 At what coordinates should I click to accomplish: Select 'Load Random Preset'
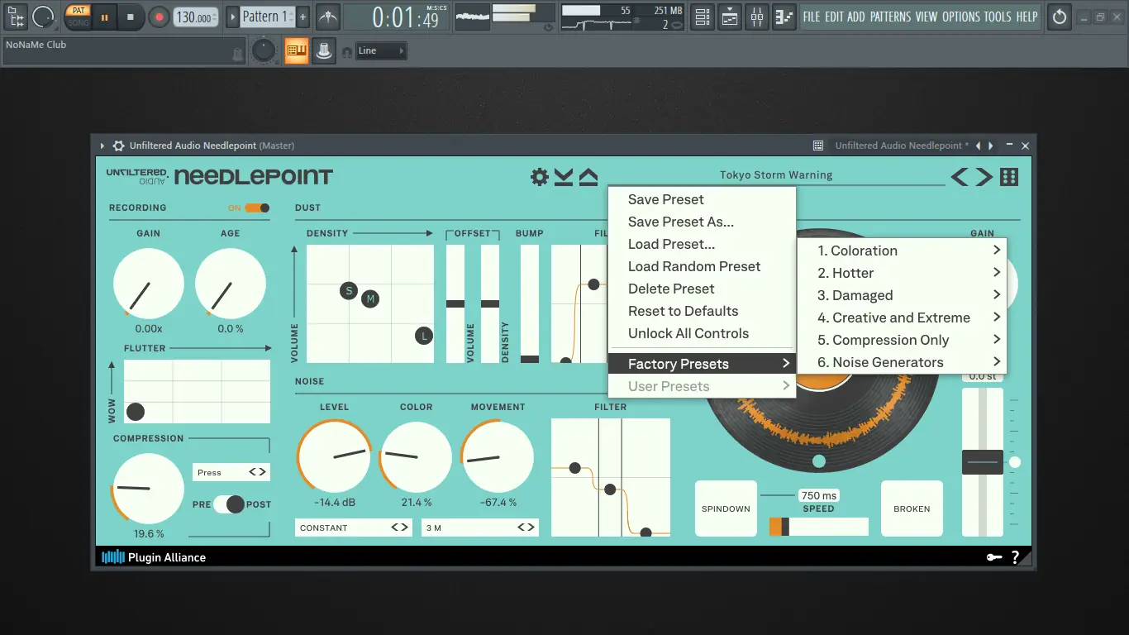point(702,266)
